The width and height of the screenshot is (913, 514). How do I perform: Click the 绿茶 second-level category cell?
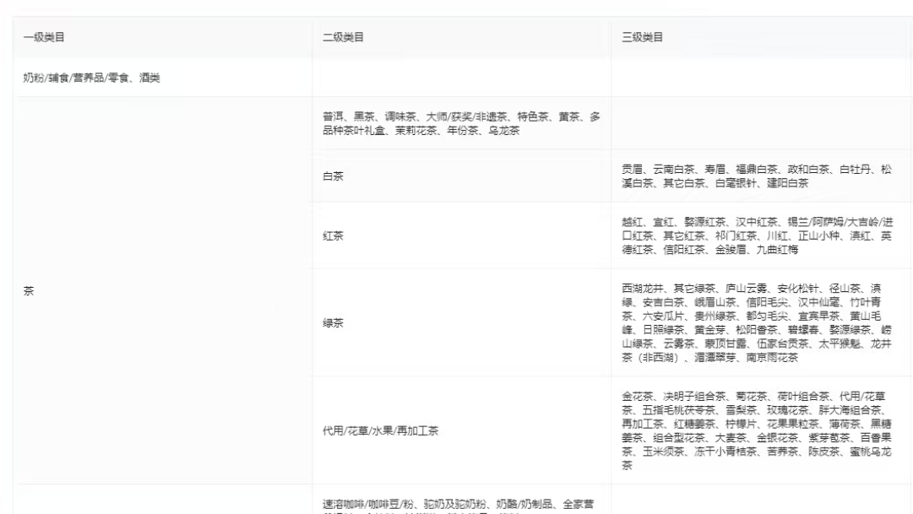[333, 322]
